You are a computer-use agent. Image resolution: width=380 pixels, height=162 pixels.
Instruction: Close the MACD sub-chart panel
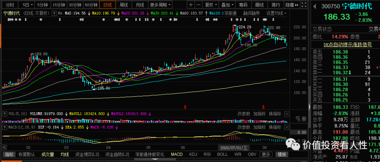(x=286, y=127)
